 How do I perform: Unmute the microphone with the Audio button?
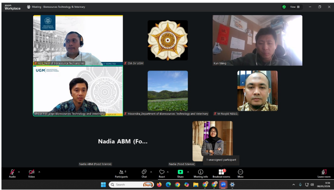[x=12, y=172]
